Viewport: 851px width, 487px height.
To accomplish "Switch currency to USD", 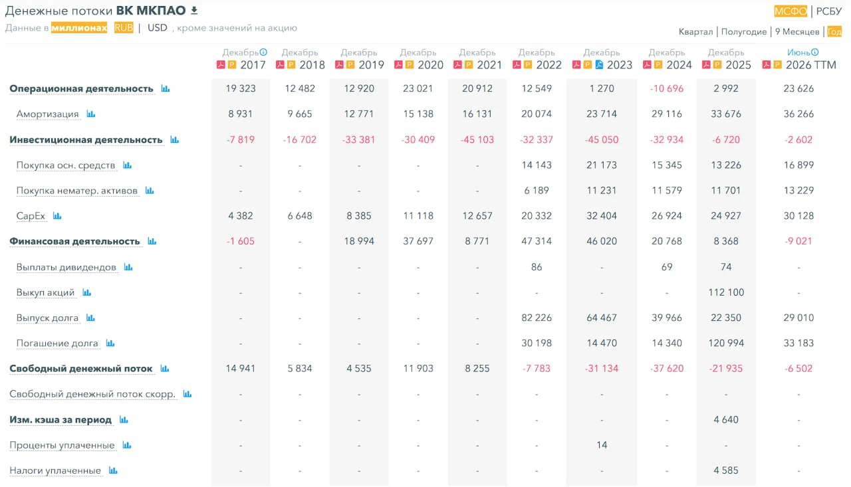I will point(158,28).
